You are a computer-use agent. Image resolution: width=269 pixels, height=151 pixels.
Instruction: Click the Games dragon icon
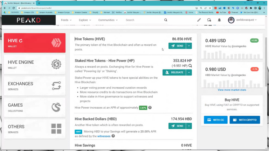[56, 107]
